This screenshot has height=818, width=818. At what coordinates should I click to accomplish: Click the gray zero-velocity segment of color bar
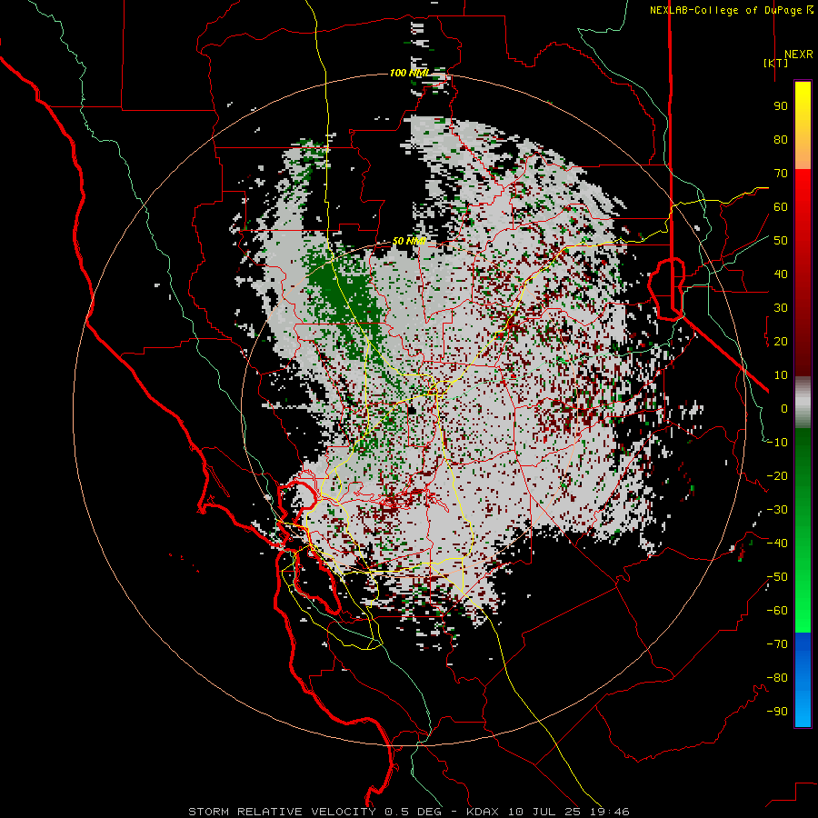click(x=803, y=402)
